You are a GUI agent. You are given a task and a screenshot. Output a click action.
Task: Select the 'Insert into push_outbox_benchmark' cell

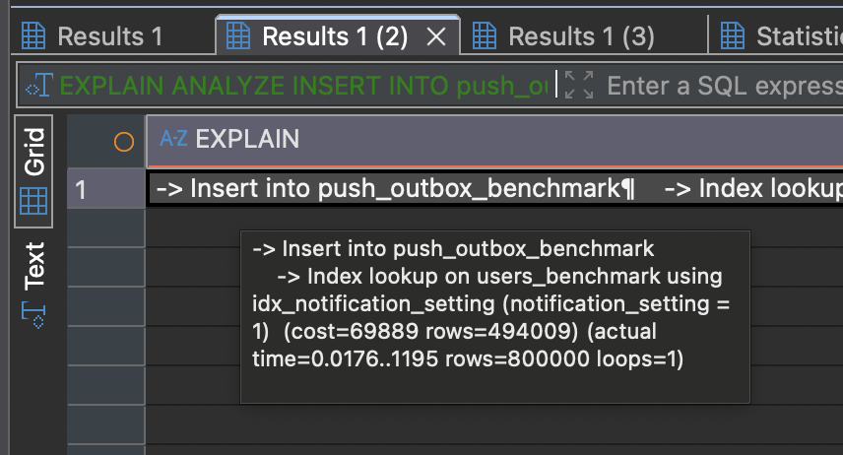click(x=394, y=188)
